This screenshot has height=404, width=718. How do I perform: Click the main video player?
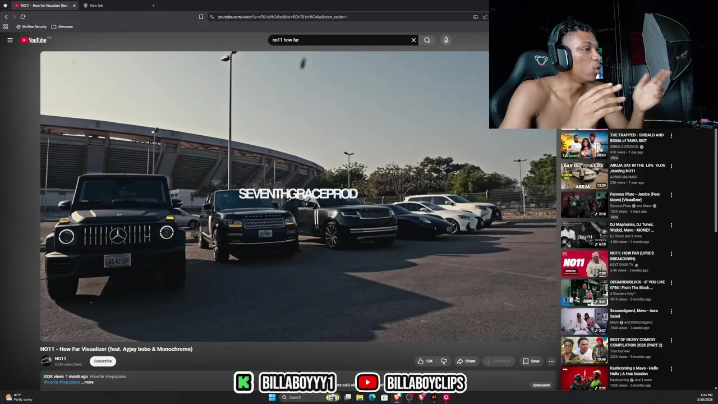[298, 196]
